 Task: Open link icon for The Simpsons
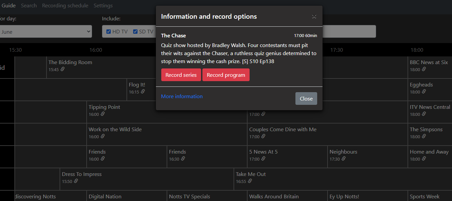[x=424, y=137]
